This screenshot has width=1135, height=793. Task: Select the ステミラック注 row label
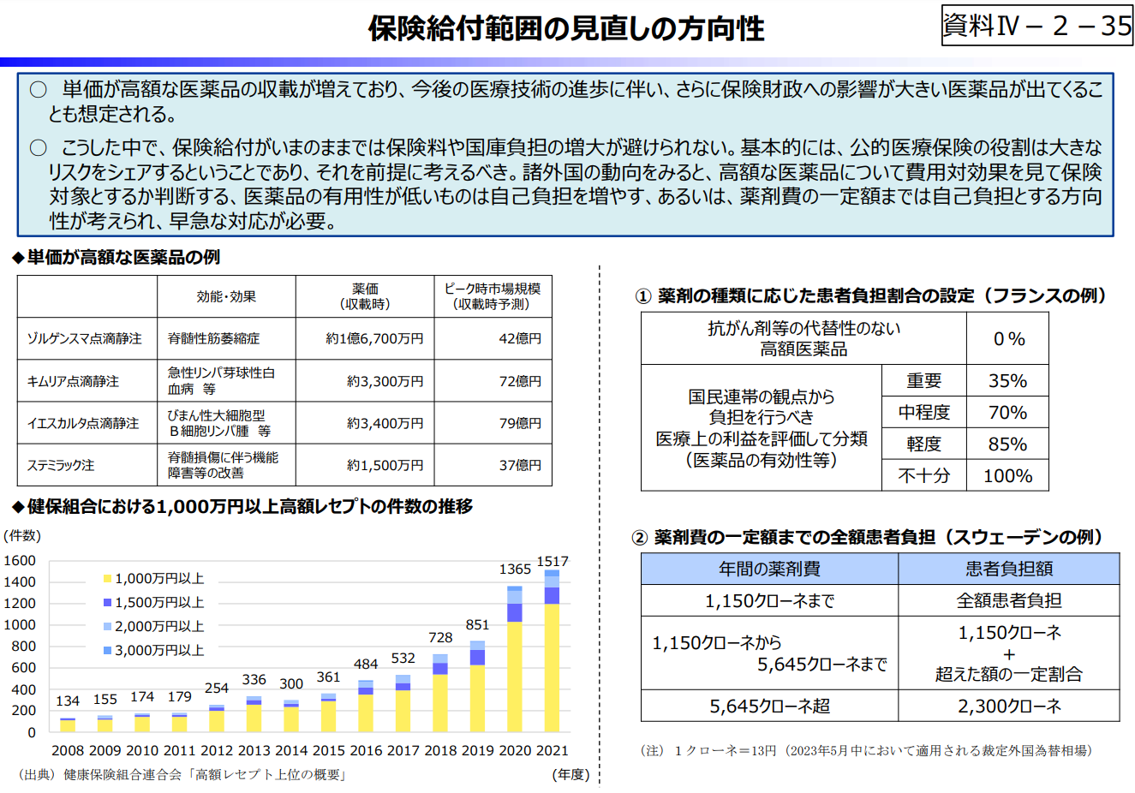coord(87,465)
